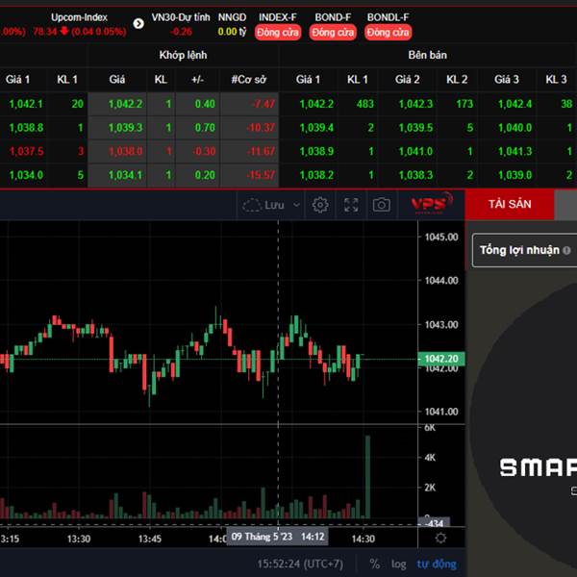Click the VPS logo
Image resolution: width=577 pixels, height=577 pixels.
(432, 203)
